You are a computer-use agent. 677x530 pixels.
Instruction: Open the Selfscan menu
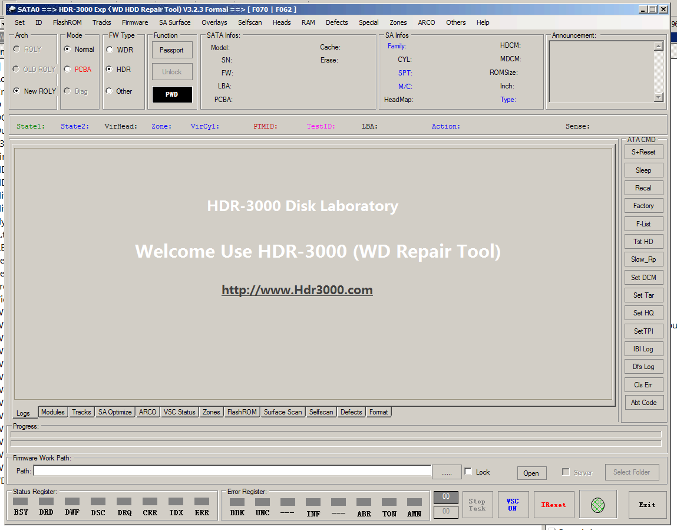point(250,22)
